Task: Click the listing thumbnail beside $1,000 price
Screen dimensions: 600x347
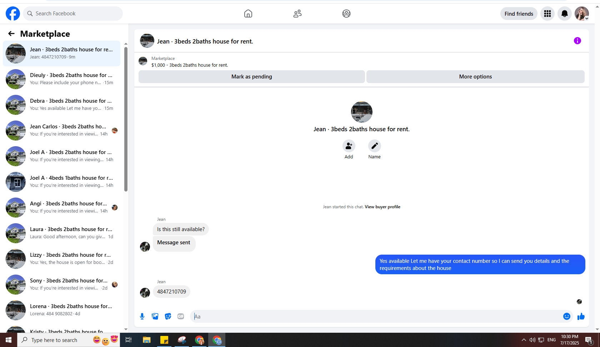Action: coord(143,61)
